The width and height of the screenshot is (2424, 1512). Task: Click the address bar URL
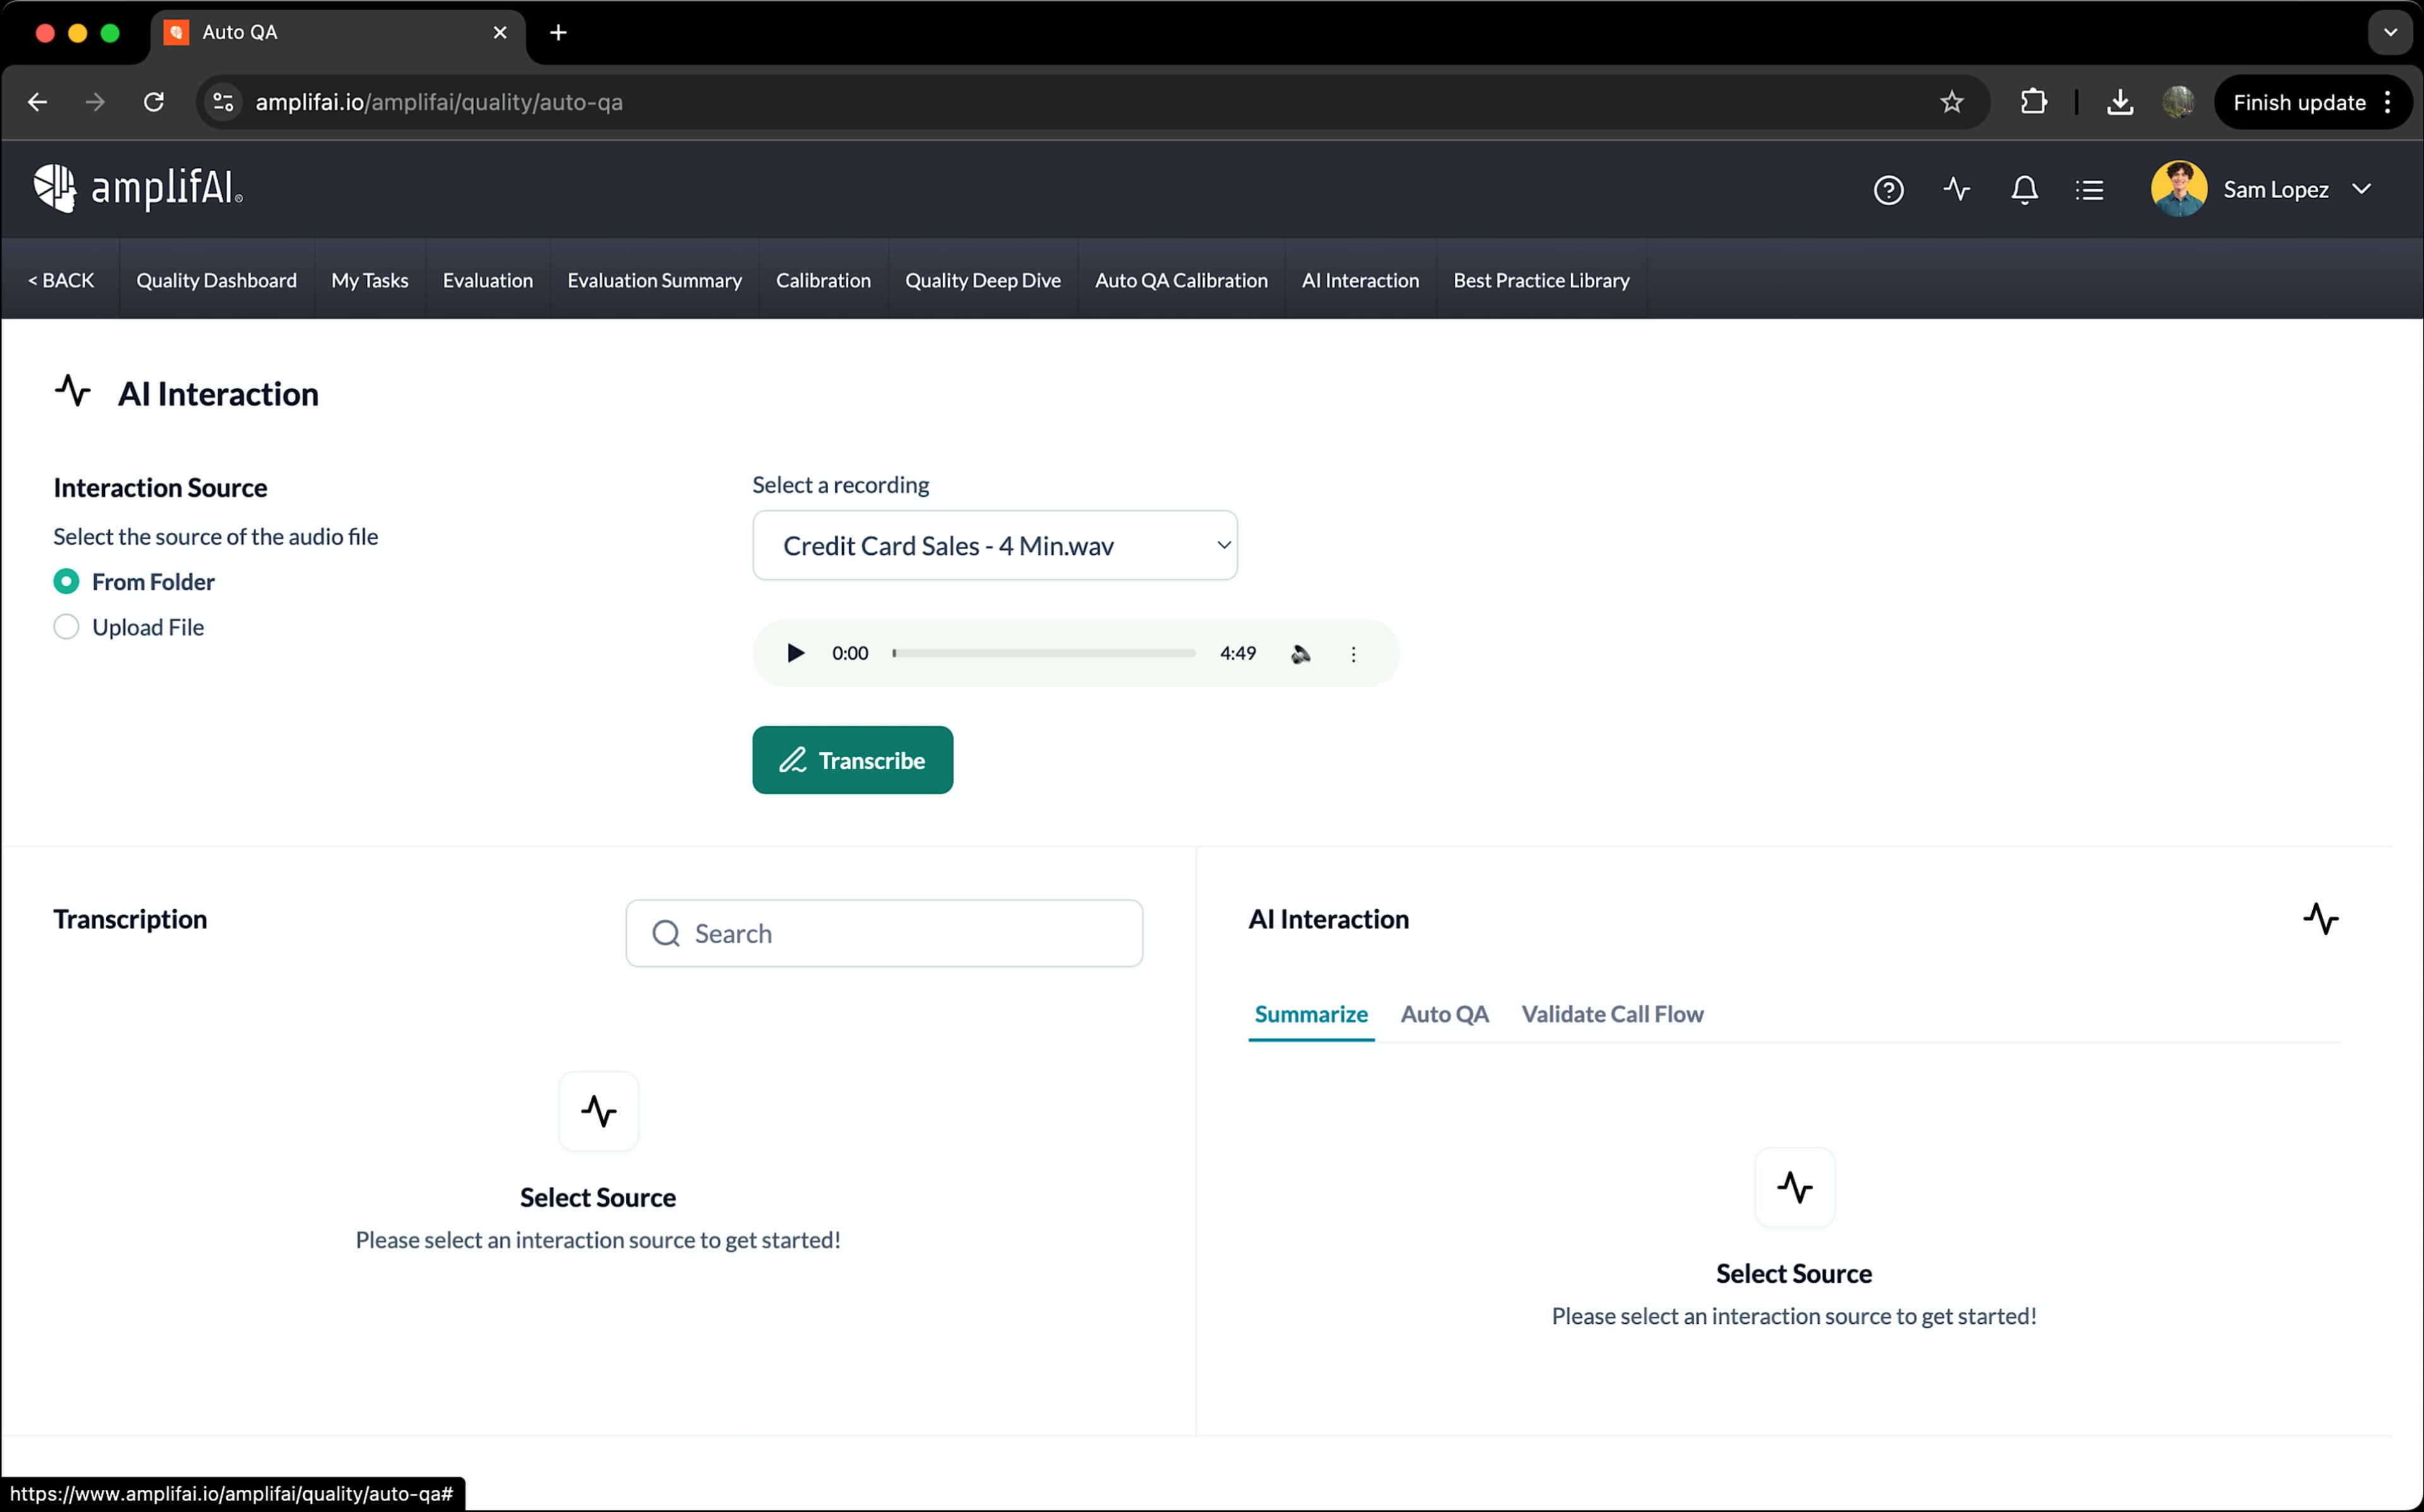click(439, 102)
